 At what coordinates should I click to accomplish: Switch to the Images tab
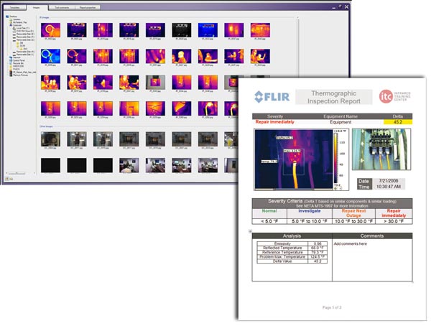(x=37, y=7)
